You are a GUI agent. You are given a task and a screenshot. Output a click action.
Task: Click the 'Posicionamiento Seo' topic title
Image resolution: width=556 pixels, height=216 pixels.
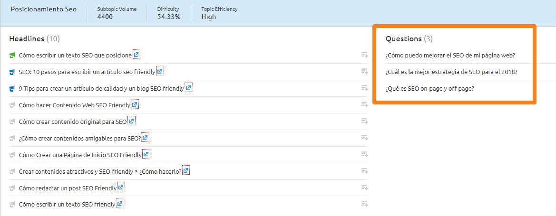[43, 9]
